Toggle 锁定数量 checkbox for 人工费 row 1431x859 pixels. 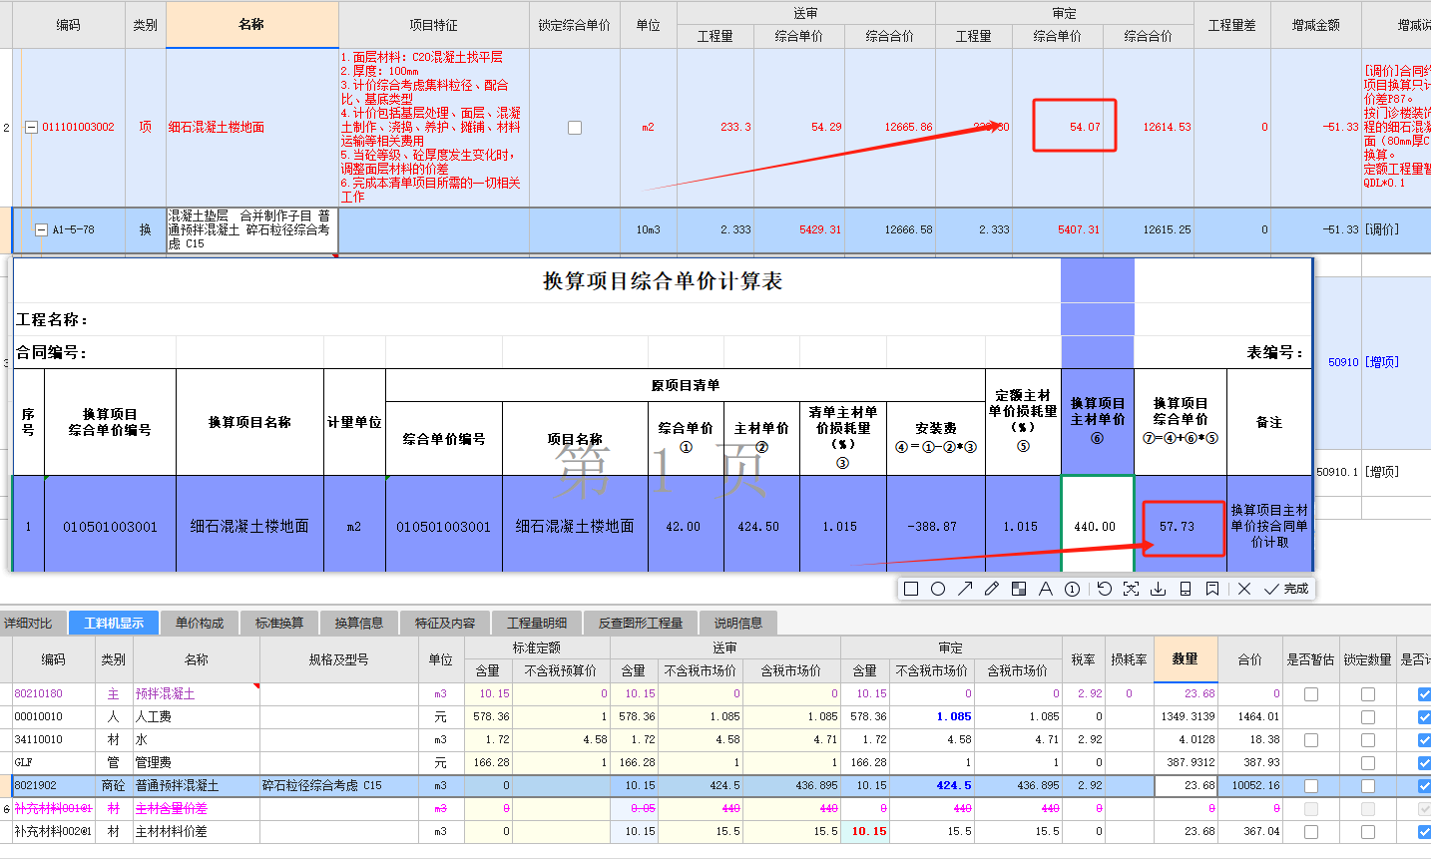coord(1368,717)
